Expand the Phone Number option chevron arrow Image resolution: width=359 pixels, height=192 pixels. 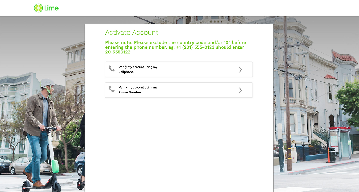(240, 90)
